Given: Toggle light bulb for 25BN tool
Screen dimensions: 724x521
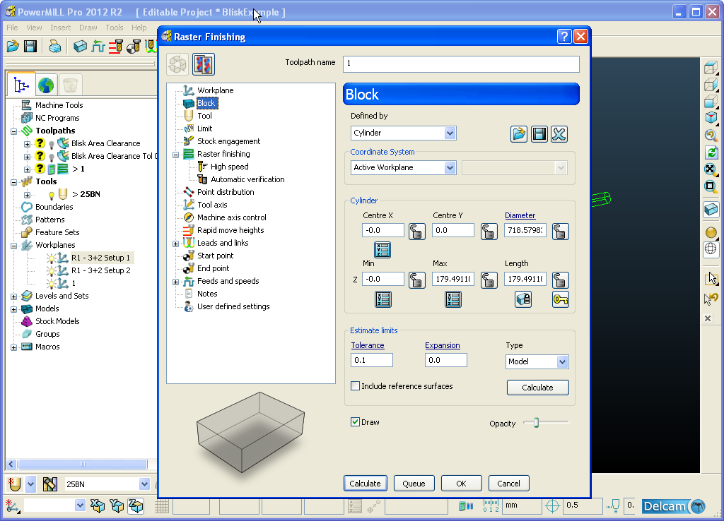Looking at the screenshot, I should 52,195.
